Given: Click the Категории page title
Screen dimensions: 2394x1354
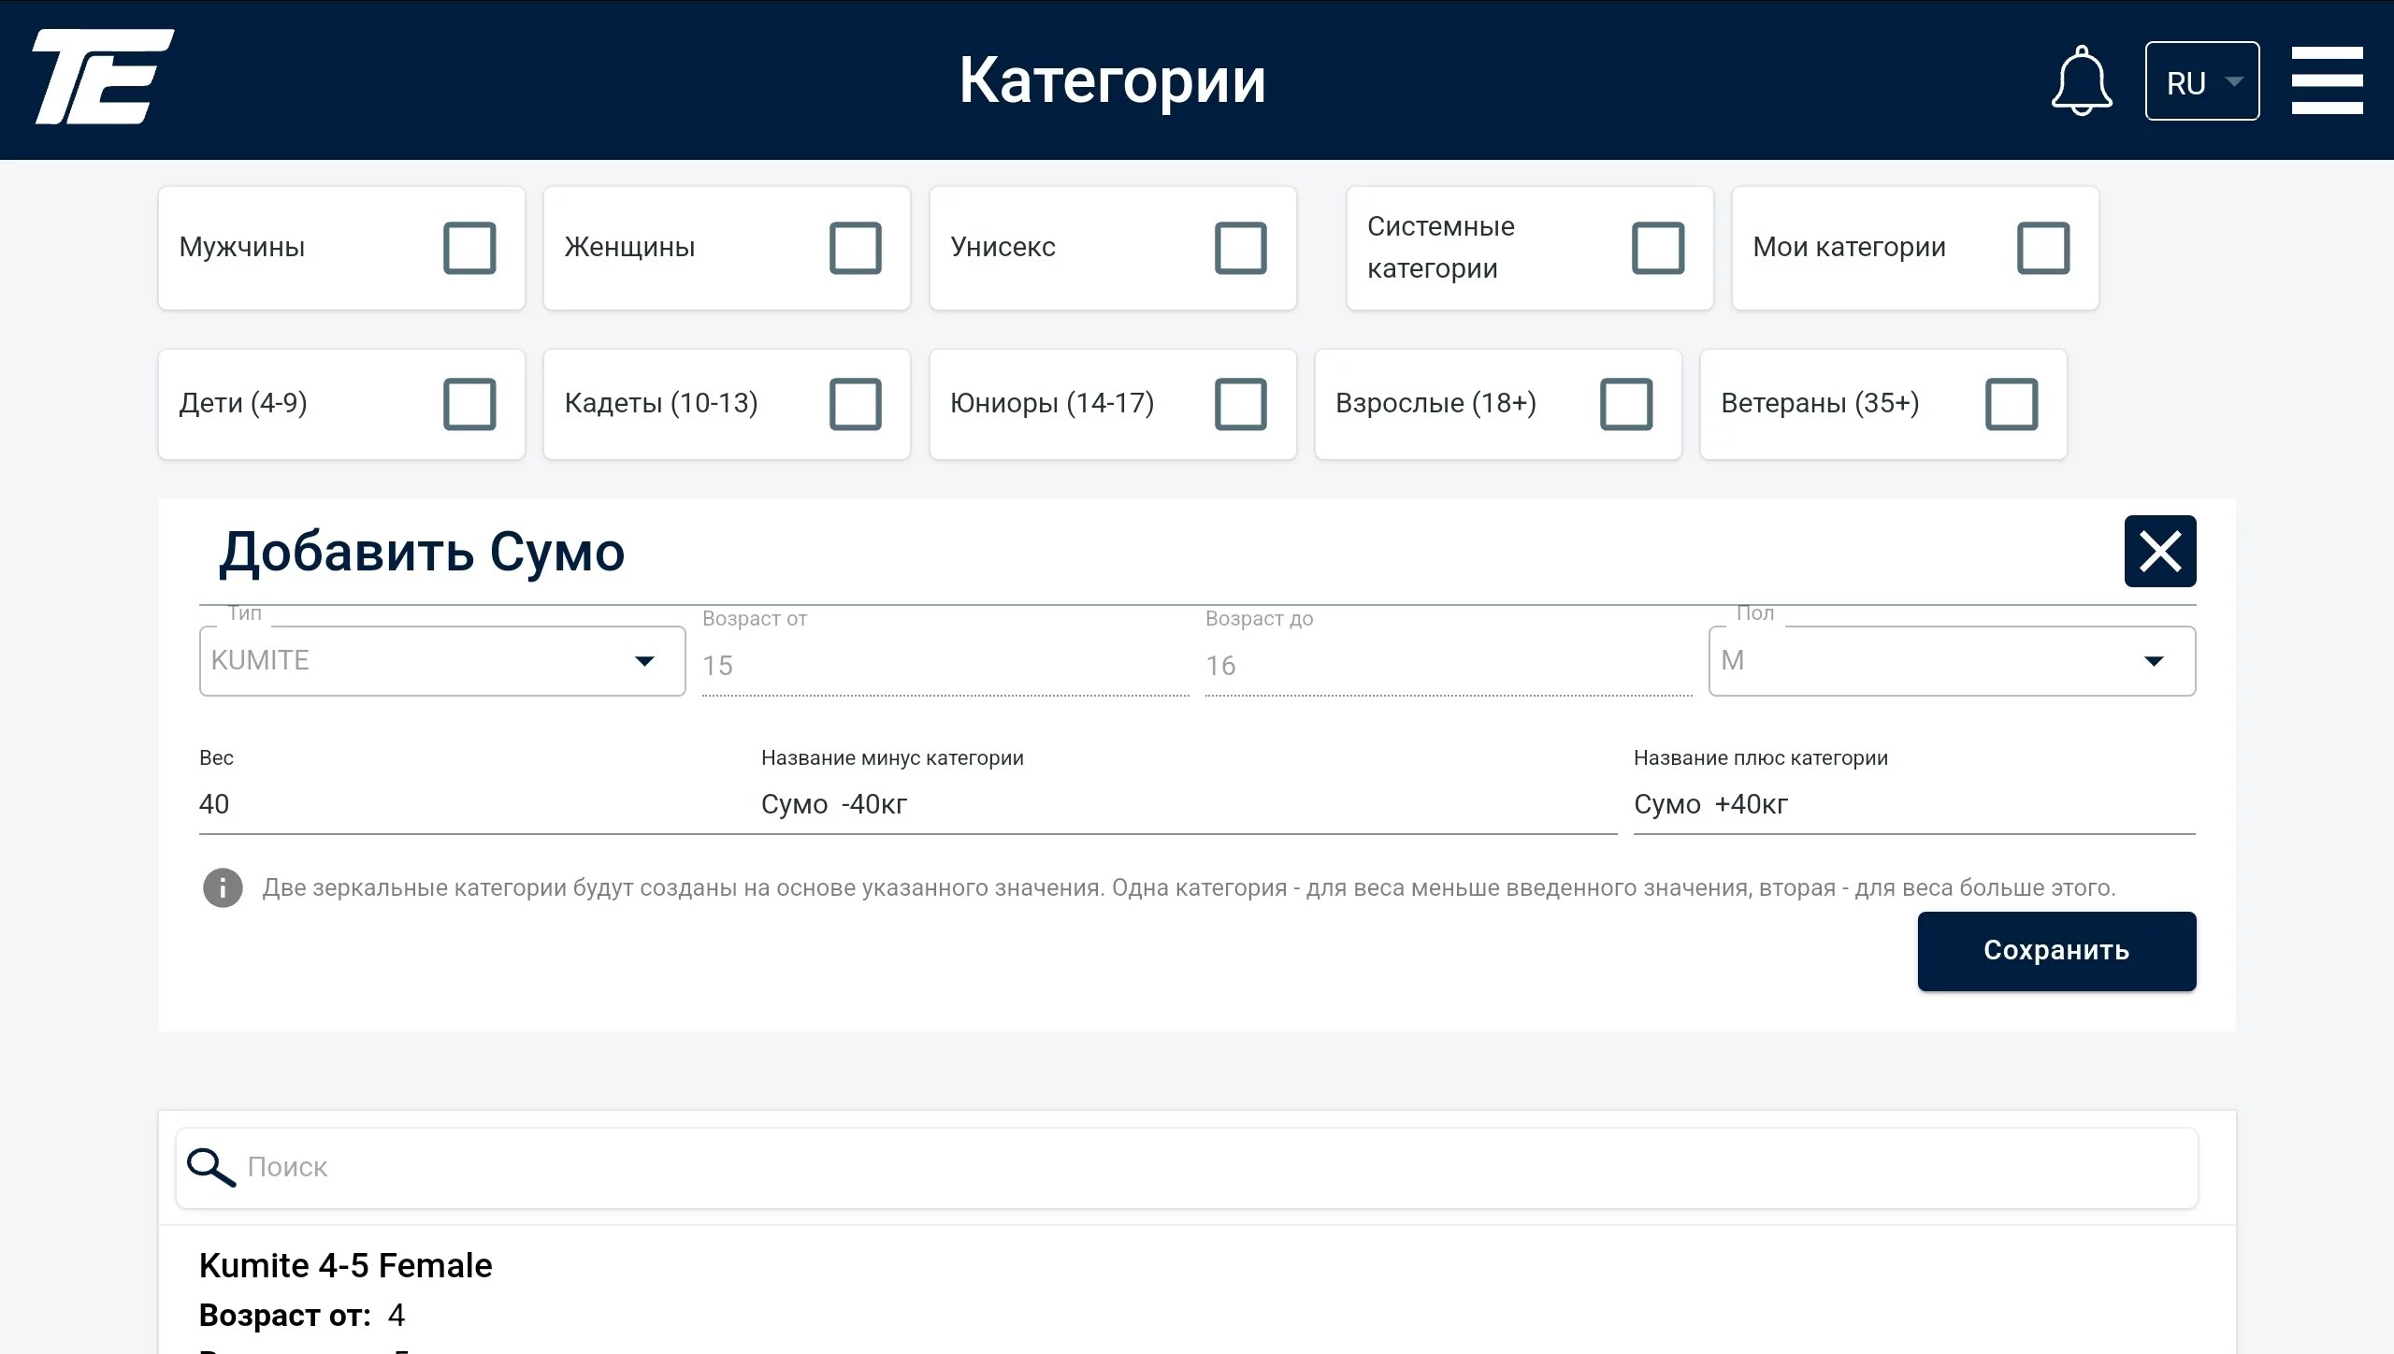Looking at the screenshot, I should [x=1112, y=80].
